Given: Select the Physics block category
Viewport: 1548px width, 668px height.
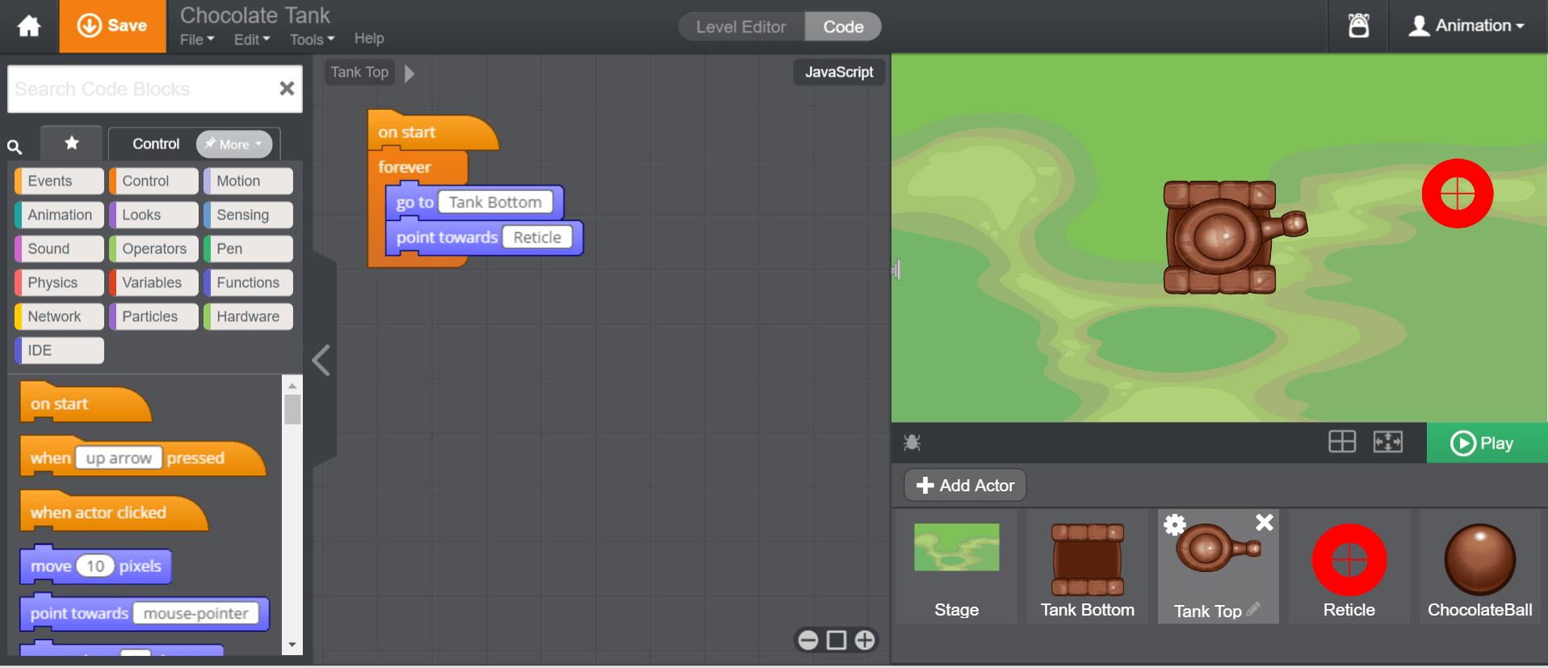Looking at the screenshot, I should [x=59, y=282].
